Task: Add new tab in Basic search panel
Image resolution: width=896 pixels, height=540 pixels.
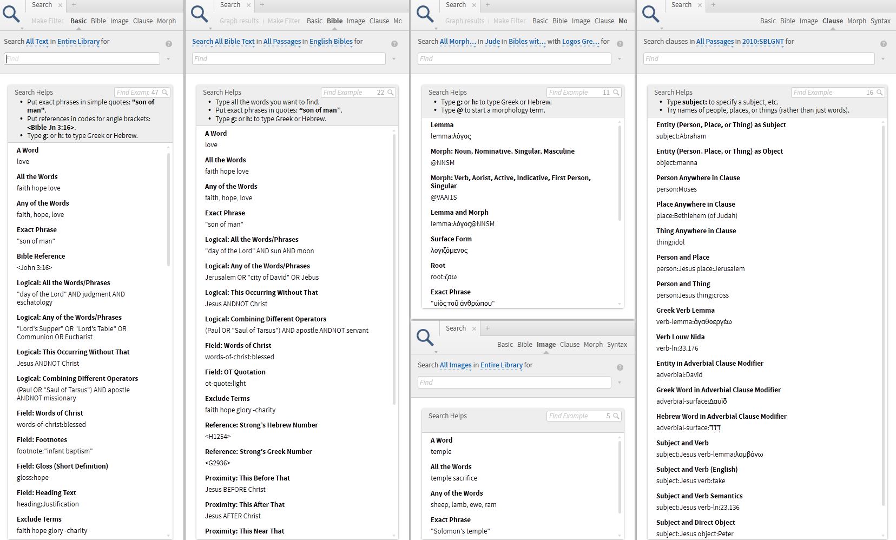Action: 74,5
